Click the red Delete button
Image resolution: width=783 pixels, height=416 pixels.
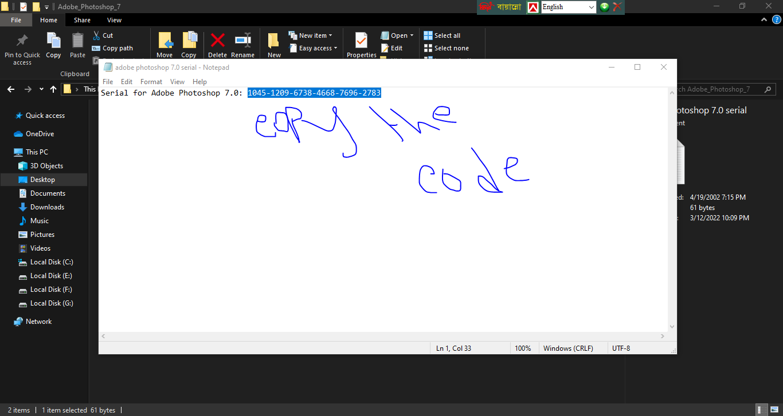(217, 45)
